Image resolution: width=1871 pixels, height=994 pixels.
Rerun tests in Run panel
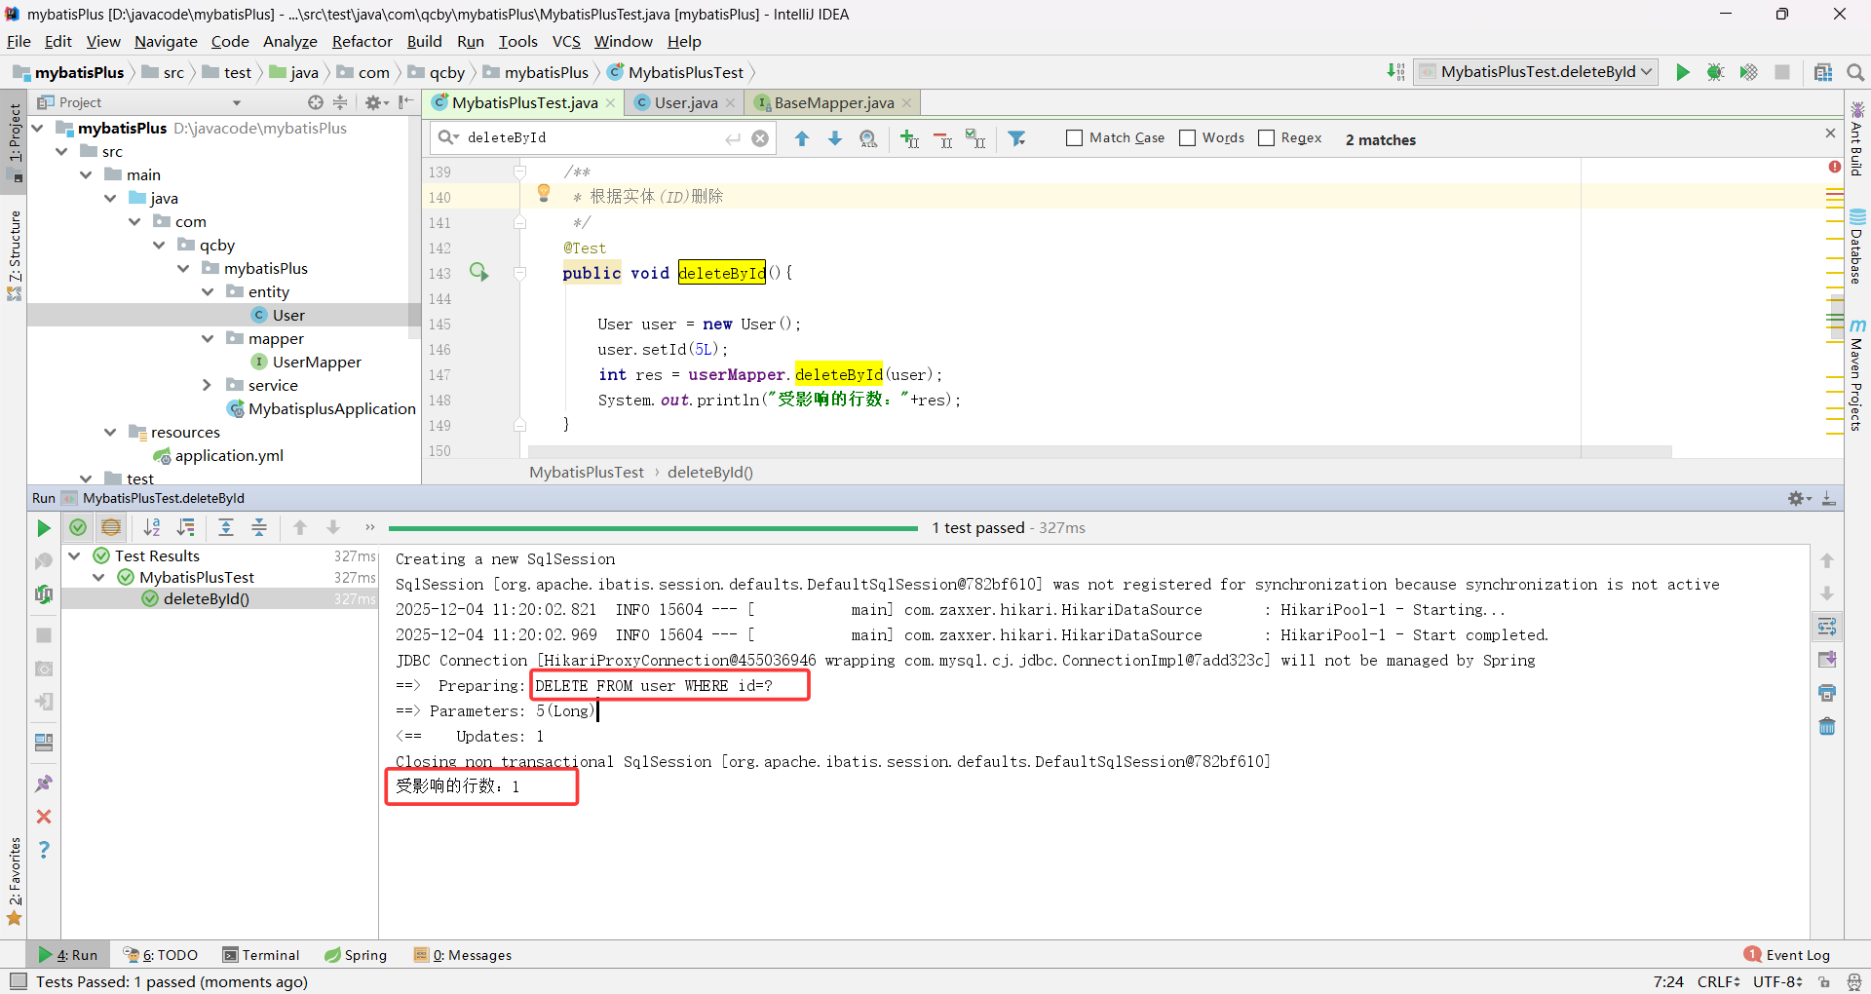coord(44,527)
